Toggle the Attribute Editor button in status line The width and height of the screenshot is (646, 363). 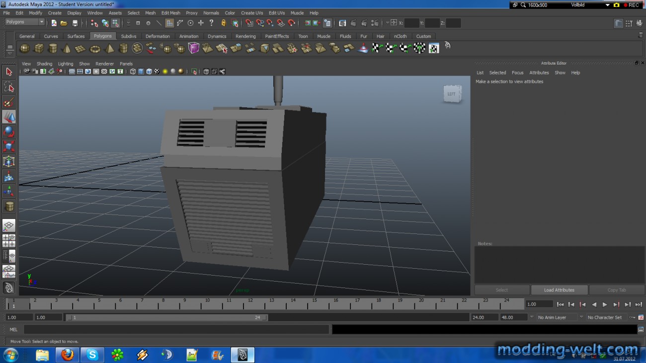click(x=618, y=23)
